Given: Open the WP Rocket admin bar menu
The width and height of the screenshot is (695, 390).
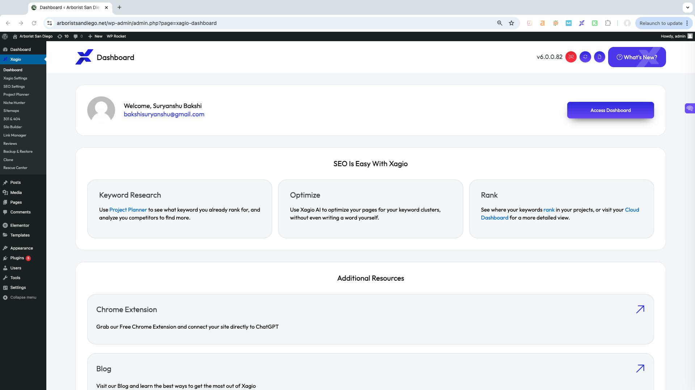Looking at the screenshot, I should pos(116,36).
